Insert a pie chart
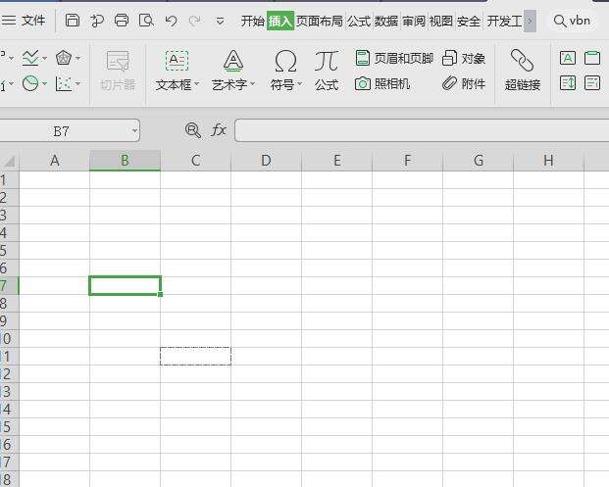 point(29,83)
